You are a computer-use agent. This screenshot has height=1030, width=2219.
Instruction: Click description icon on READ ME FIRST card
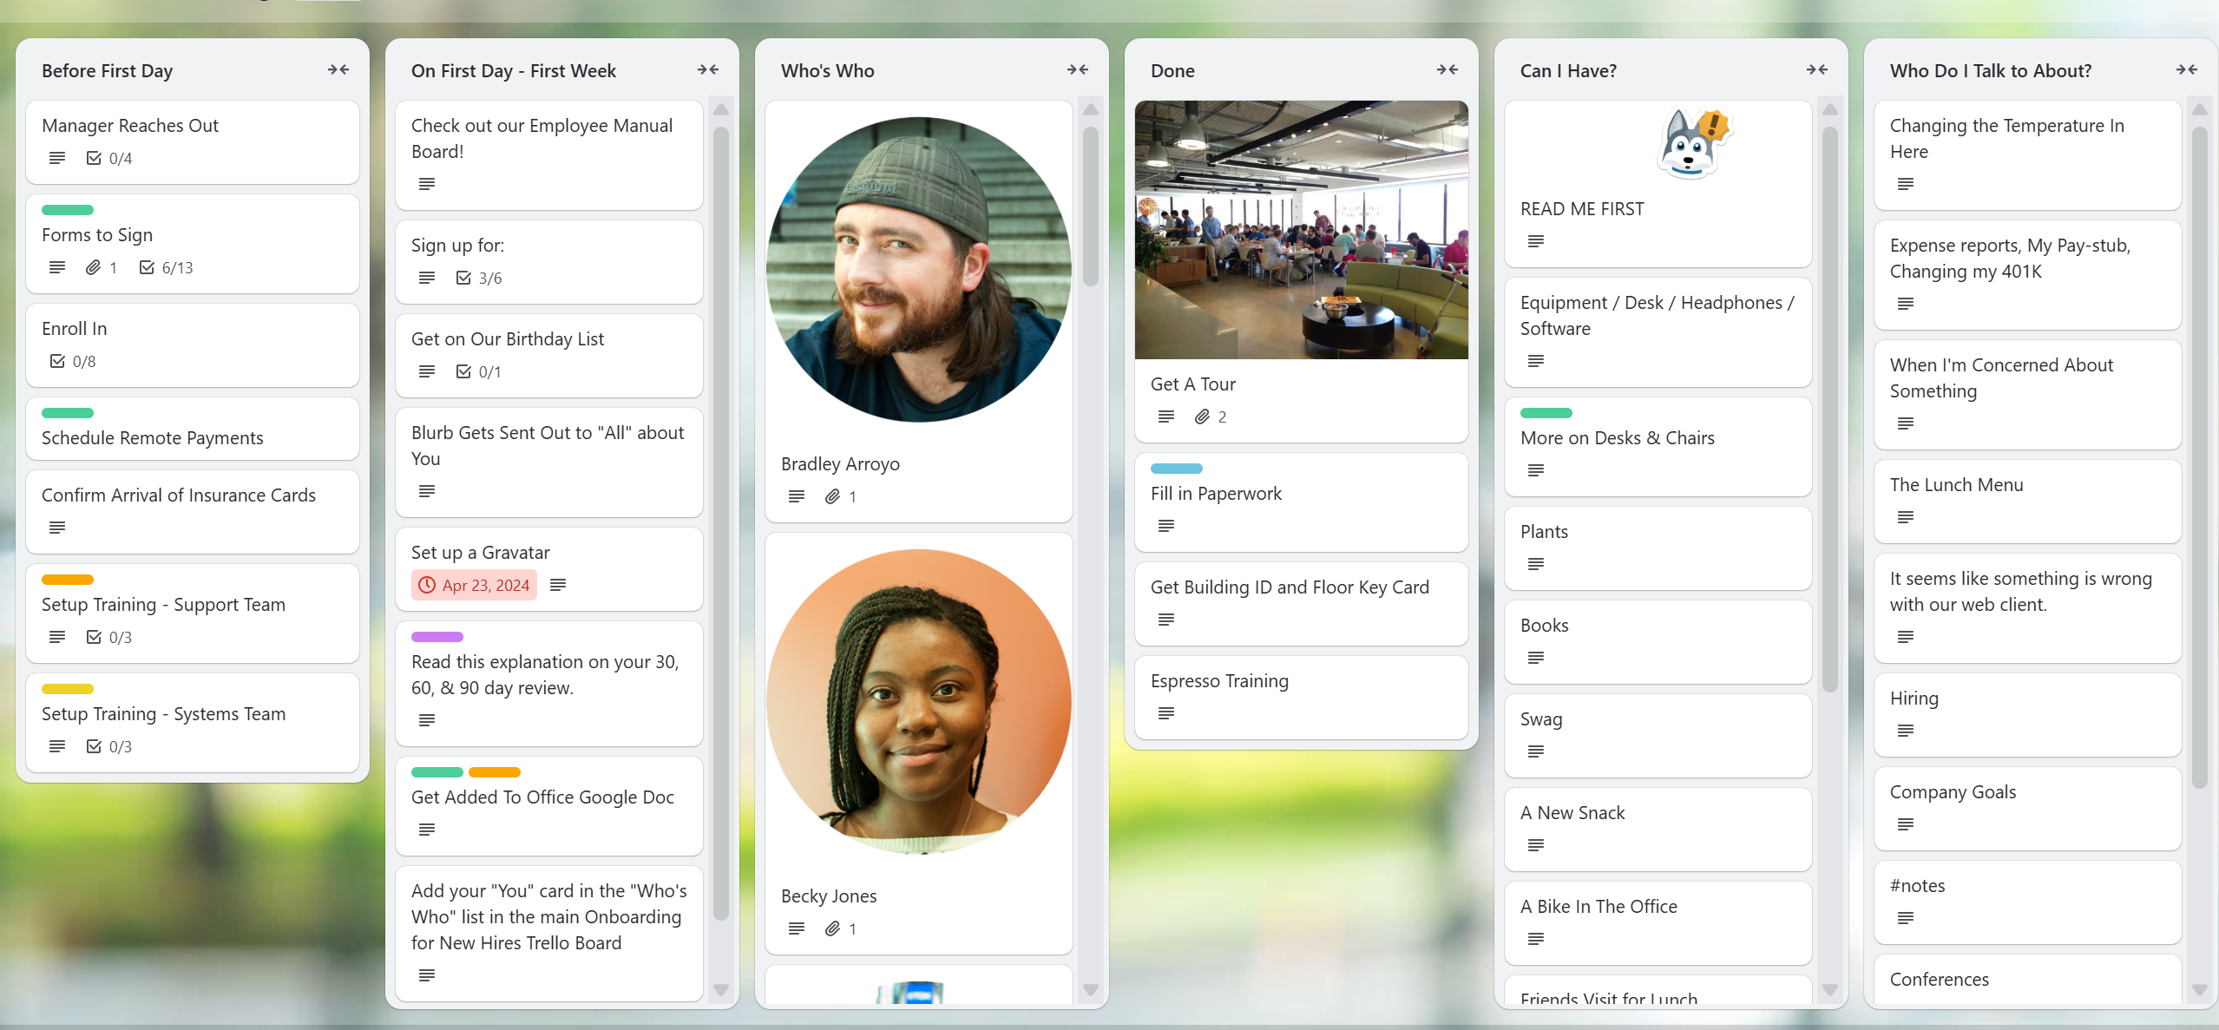[x=1536, y=241]
